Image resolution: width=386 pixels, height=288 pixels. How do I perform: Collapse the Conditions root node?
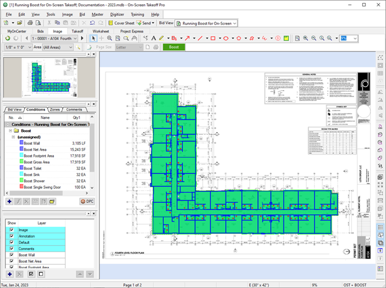tap(7, 124)
